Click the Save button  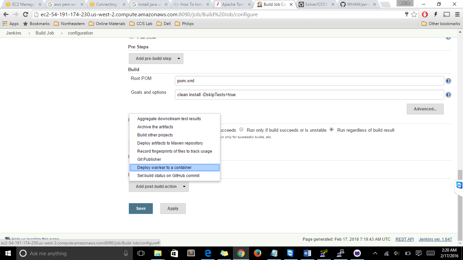[x=141, y=209]
